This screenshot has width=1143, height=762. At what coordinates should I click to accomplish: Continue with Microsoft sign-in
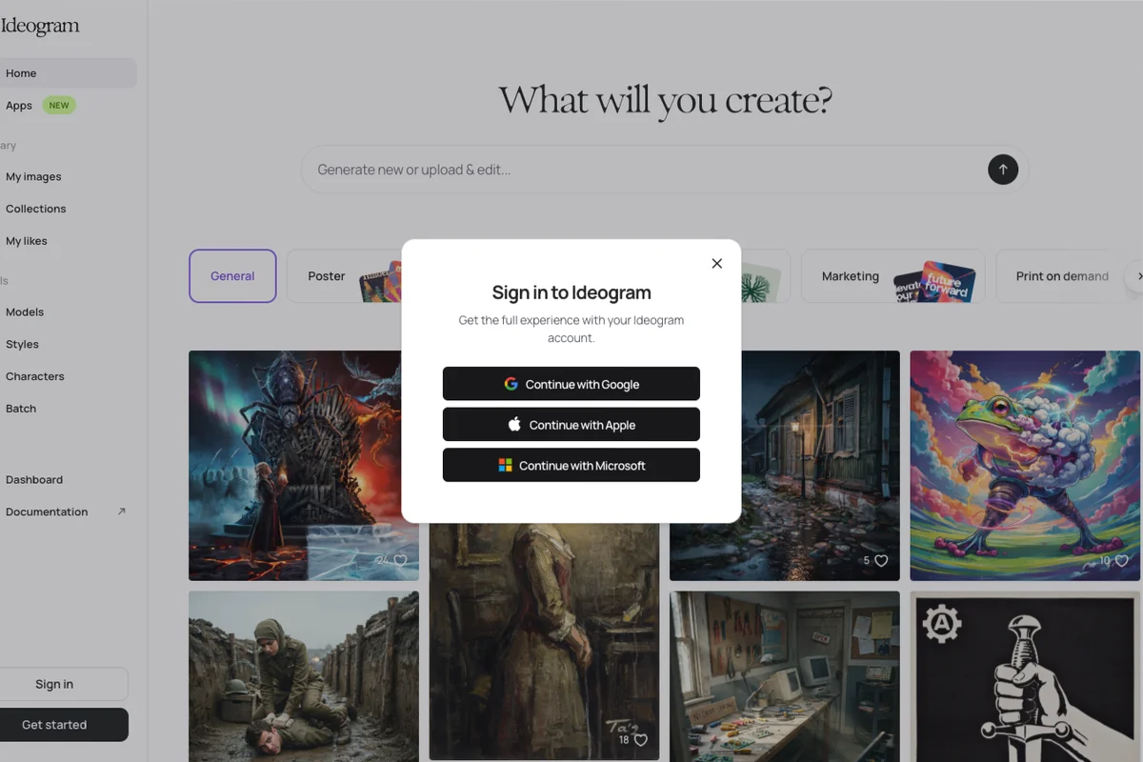click(571, 465)
